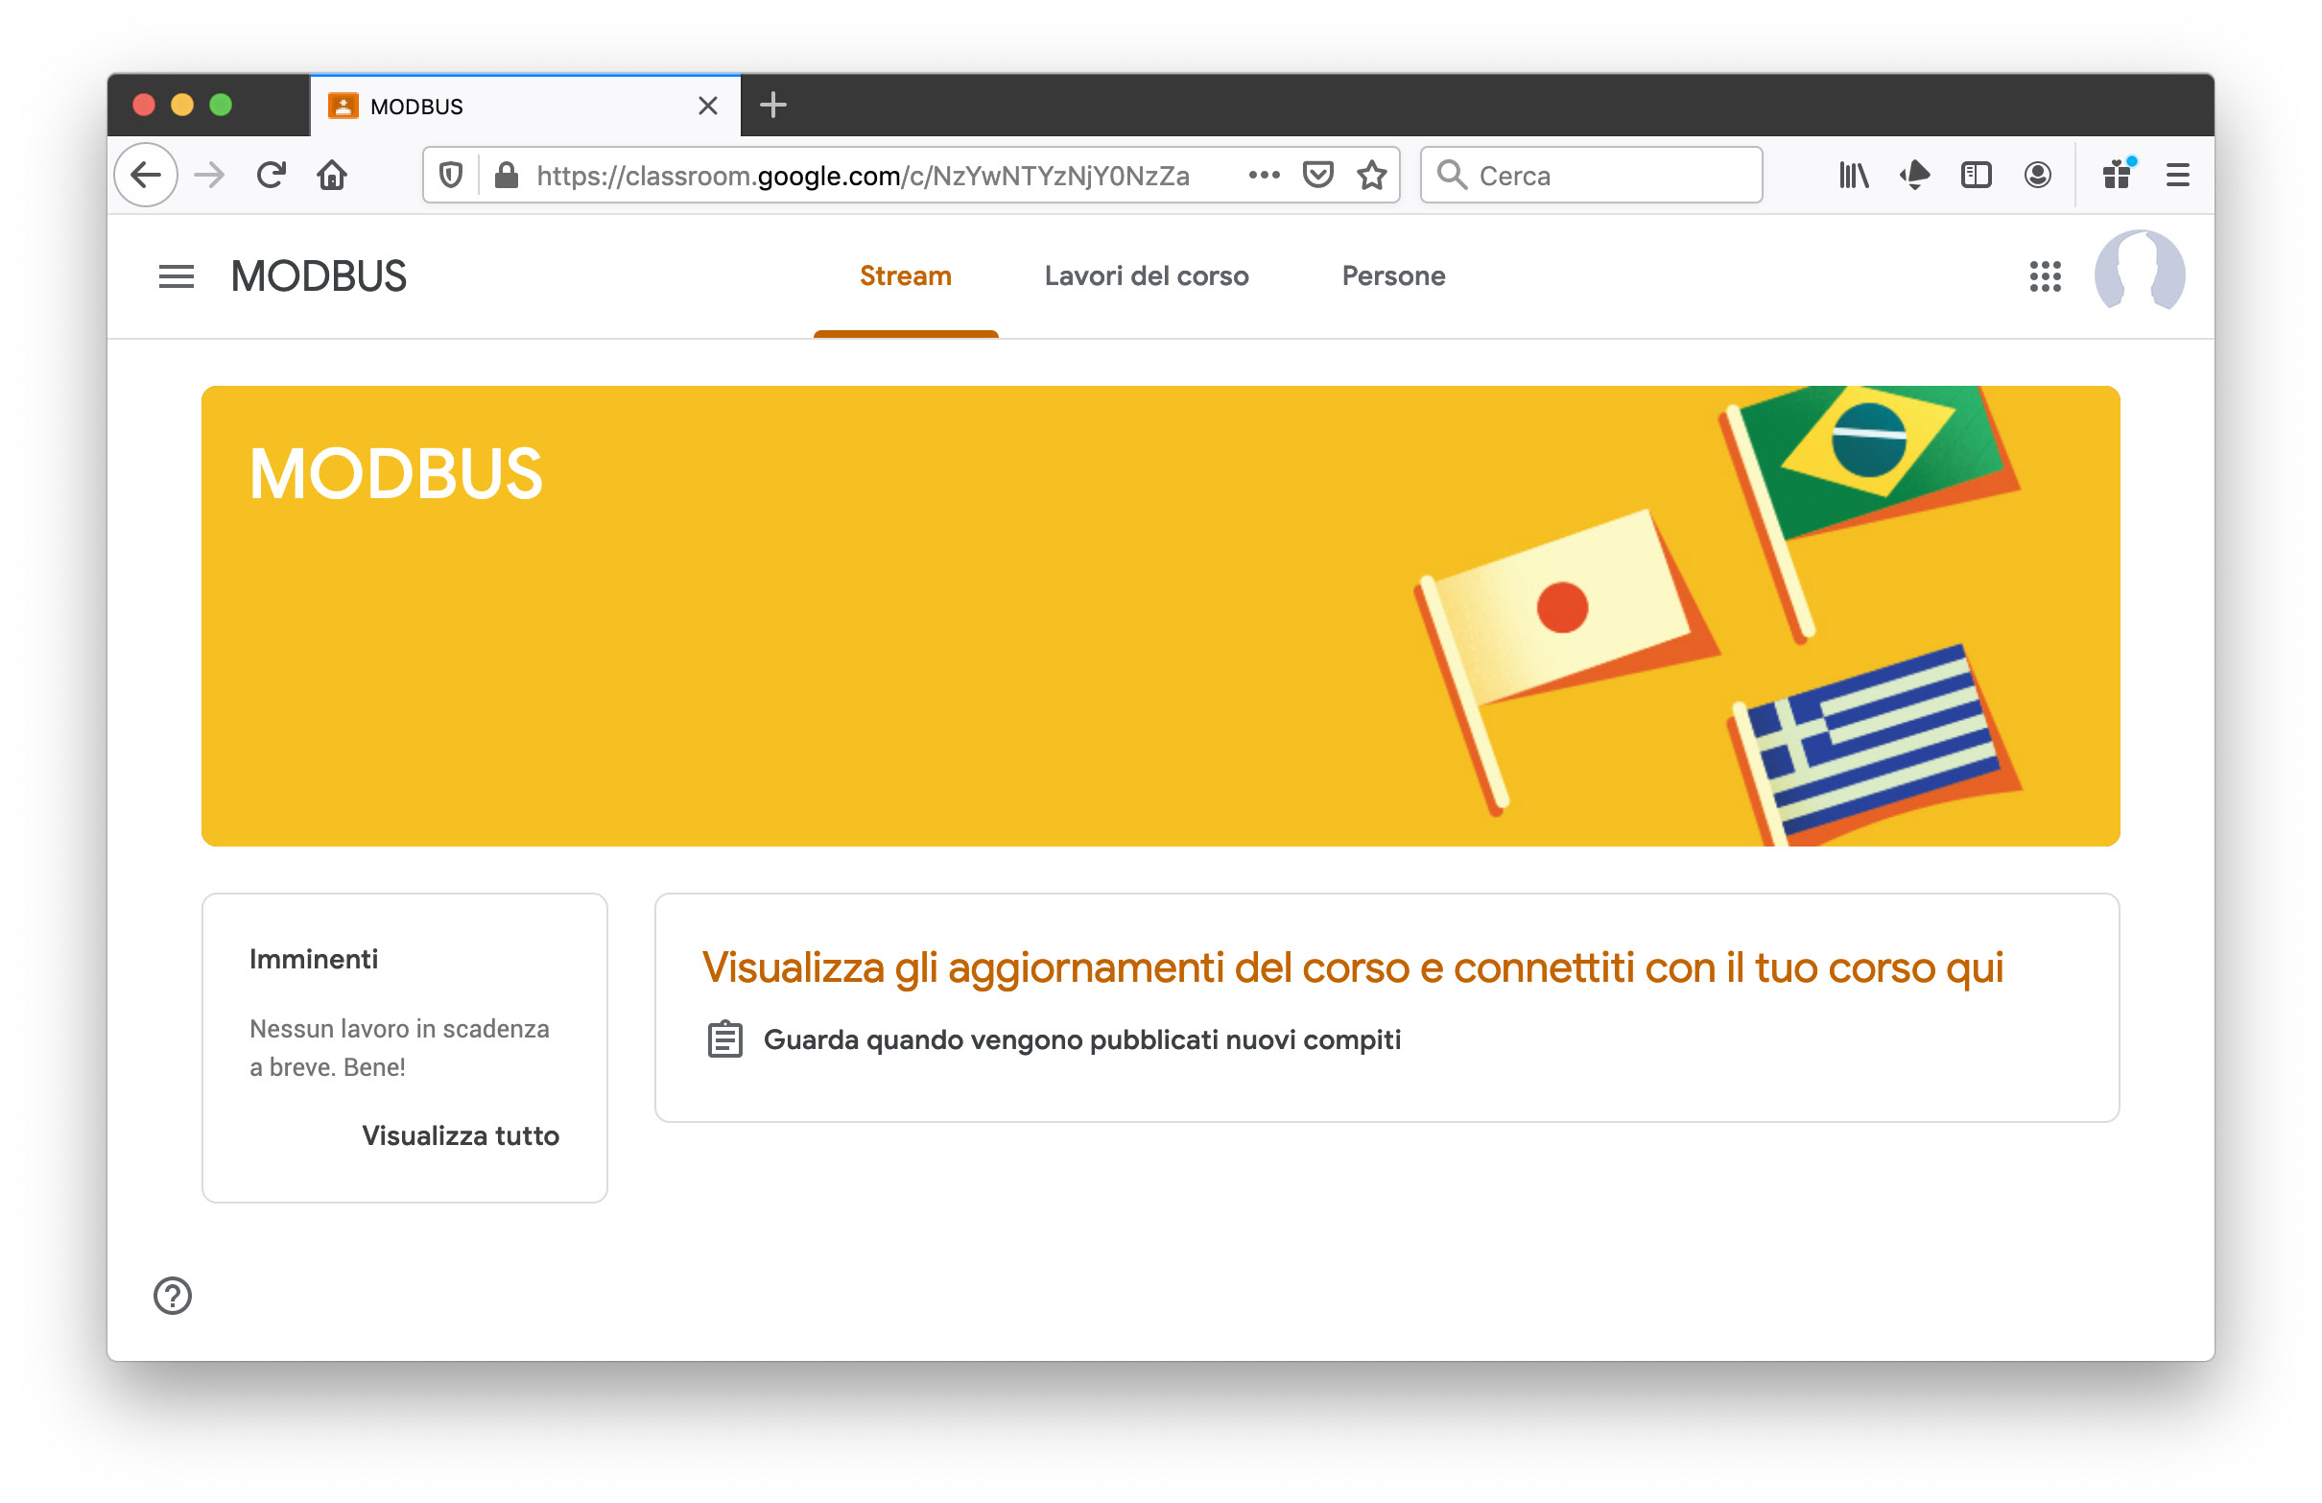Viewport: 2322px width, 1503px height.
Task: Click Visualizza gli aggiornamenti del corso heading
Action: 1352,967
